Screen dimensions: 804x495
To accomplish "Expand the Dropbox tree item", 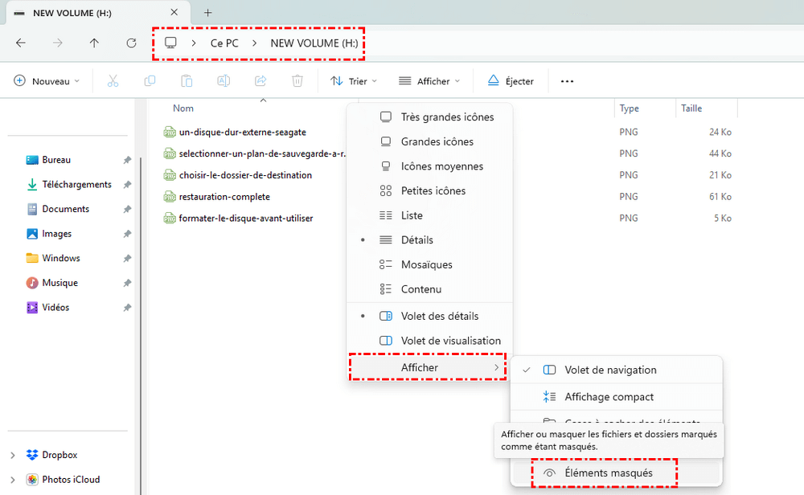I will click(12, 456).
